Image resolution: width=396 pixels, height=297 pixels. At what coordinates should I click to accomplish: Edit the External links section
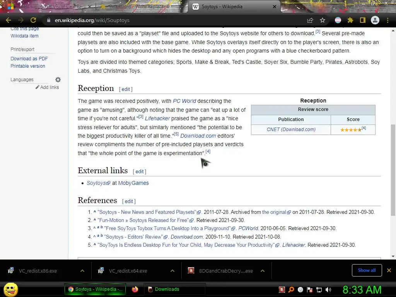(139, 171)
